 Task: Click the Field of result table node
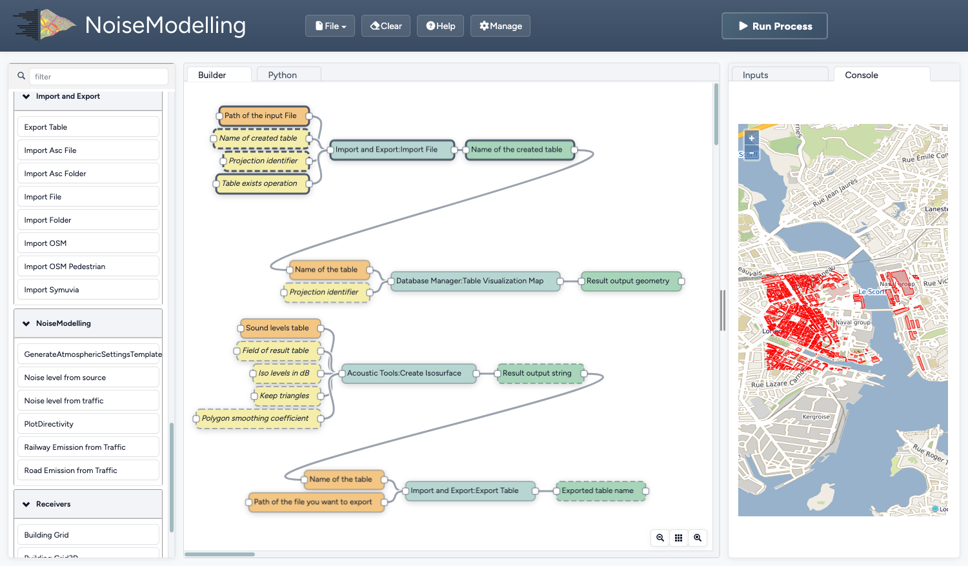pos(279,351)
